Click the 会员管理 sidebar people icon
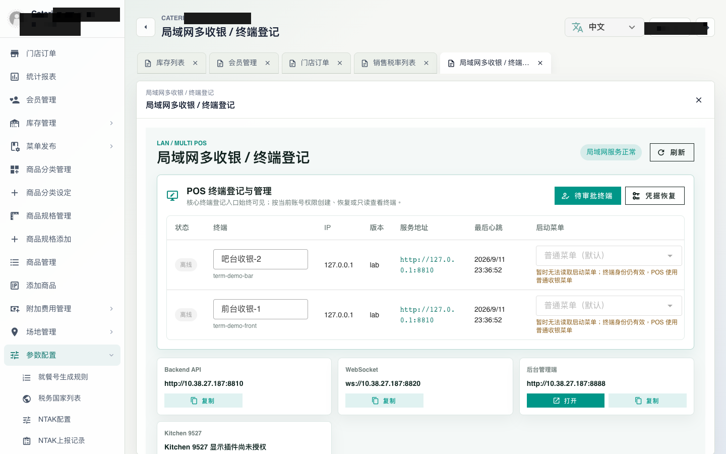 point(15,100)
